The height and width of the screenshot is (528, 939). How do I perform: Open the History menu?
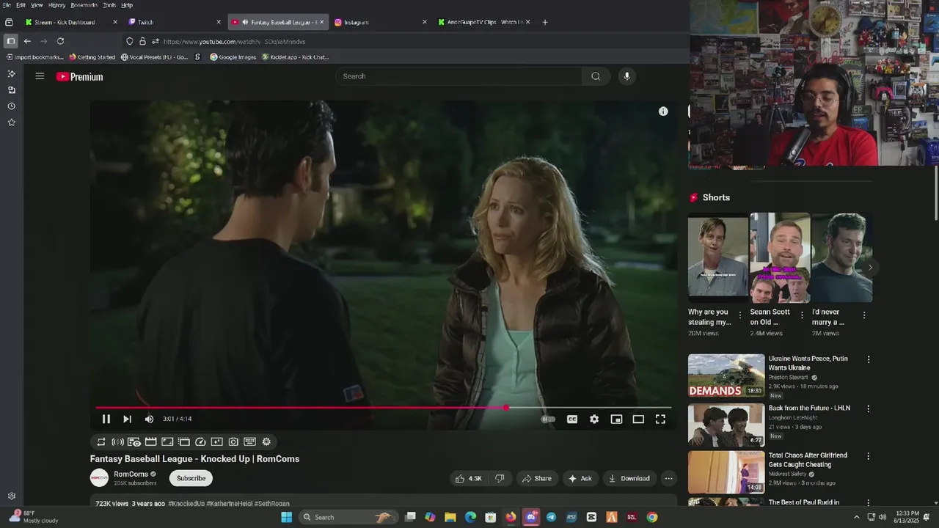[56, 5]
